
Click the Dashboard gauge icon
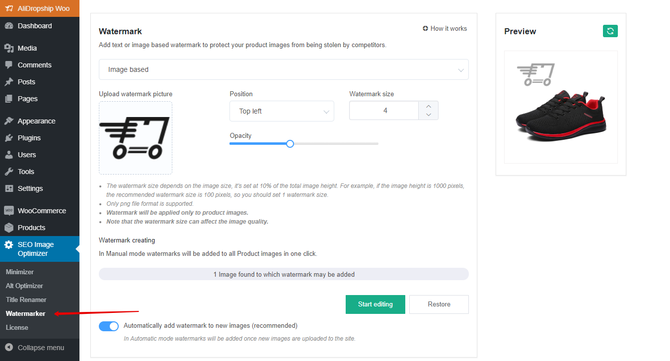[9, 26]
